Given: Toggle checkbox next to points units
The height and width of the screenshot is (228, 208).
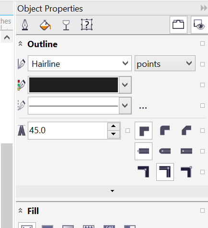Looking at the screenshot, I should point(202,64).
